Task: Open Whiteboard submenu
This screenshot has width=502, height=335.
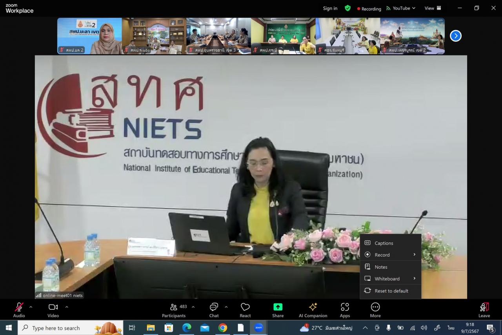Action: (391, 278)
